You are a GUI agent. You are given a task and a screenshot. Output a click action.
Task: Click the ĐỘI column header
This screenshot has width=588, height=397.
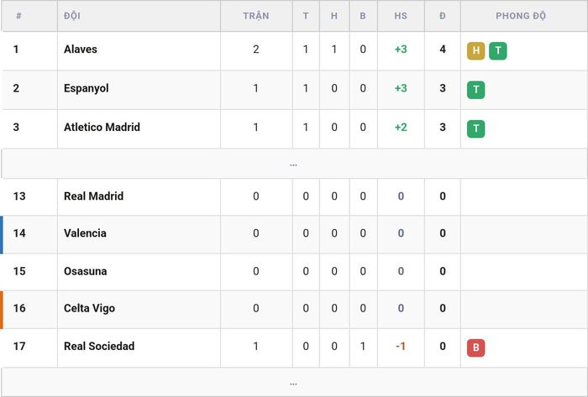(72, 16)
